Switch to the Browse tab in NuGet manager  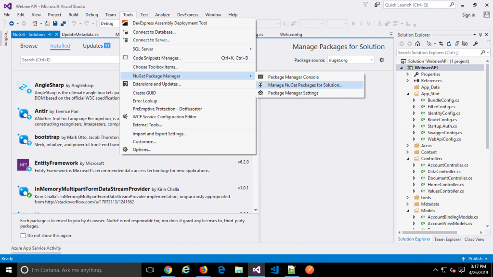(29, 45)
